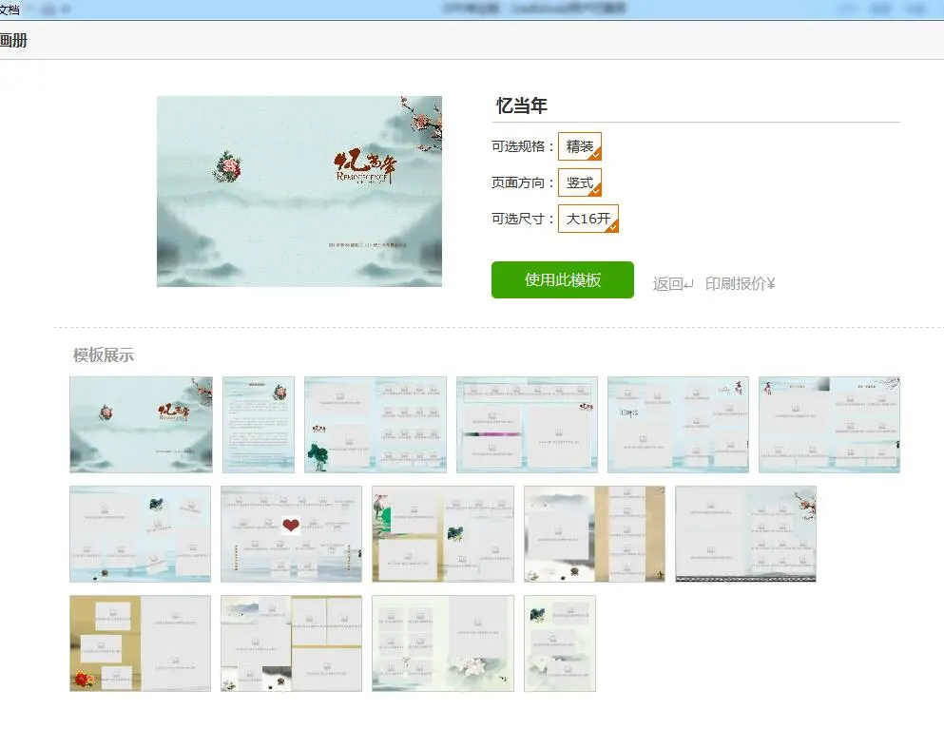Screen dimensions: 944x748
Task: Select the 竖式 page orientation option
Action: click(x=580, y=182)
